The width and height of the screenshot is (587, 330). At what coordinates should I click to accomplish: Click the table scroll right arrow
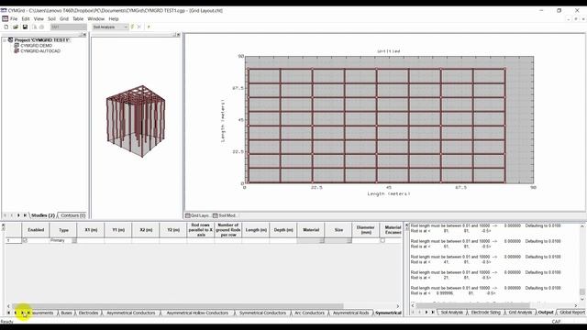pyautogui.click(x=397, y=306)
